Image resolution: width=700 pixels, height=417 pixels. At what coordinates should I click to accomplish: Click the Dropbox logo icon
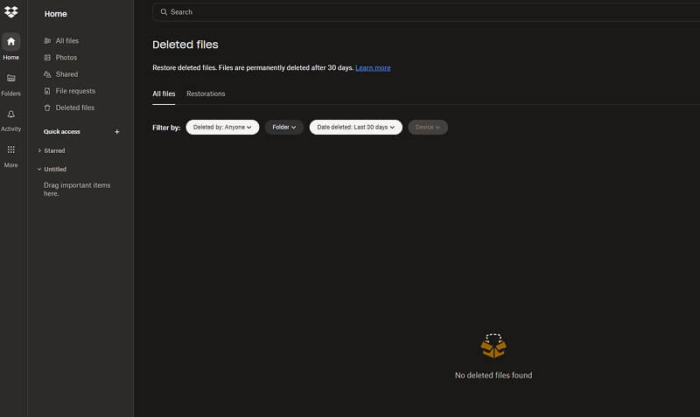click(10, 11)
